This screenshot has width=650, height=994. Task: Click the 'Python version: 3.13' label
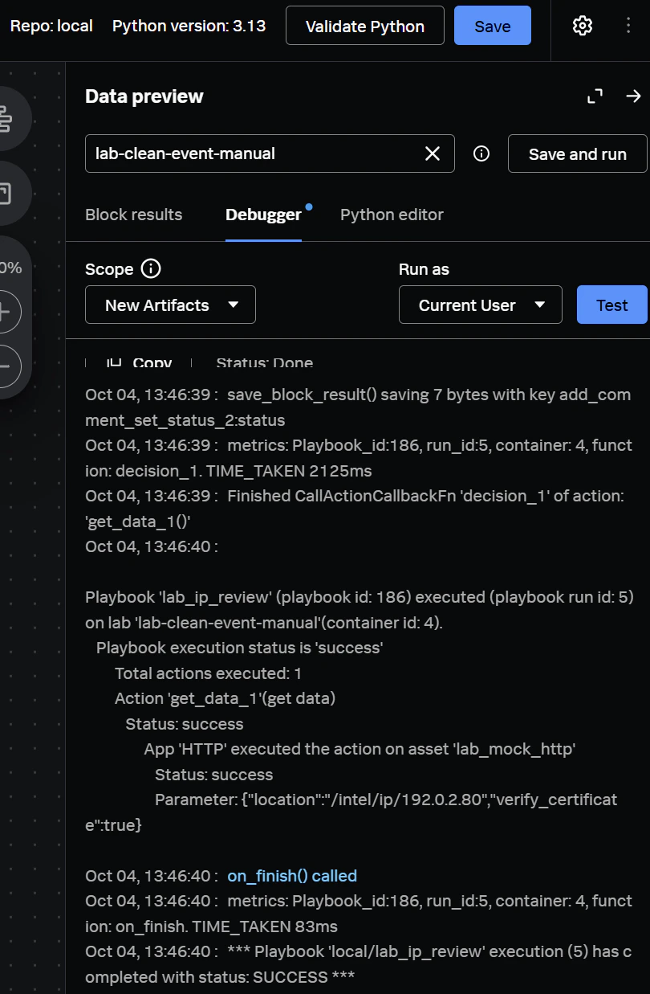click(x=189, y=26)
